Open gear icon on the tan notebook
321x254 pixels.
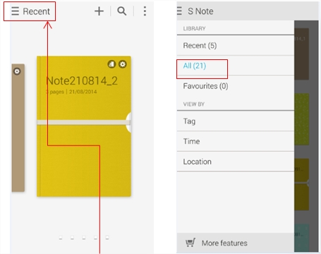17,71
